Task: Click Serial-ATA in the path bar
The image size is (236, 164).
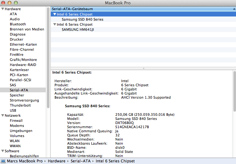Action: (81, 161)
